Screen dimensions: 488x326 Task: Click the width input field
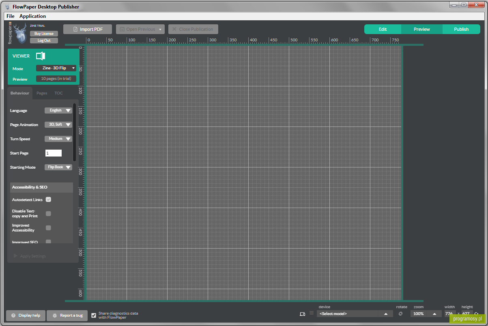click(450, 314)
